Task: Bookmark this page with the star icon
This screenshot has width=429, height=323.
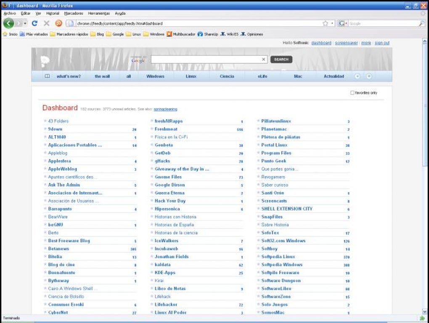Action: pyautogui.click(x=325, y=24)
